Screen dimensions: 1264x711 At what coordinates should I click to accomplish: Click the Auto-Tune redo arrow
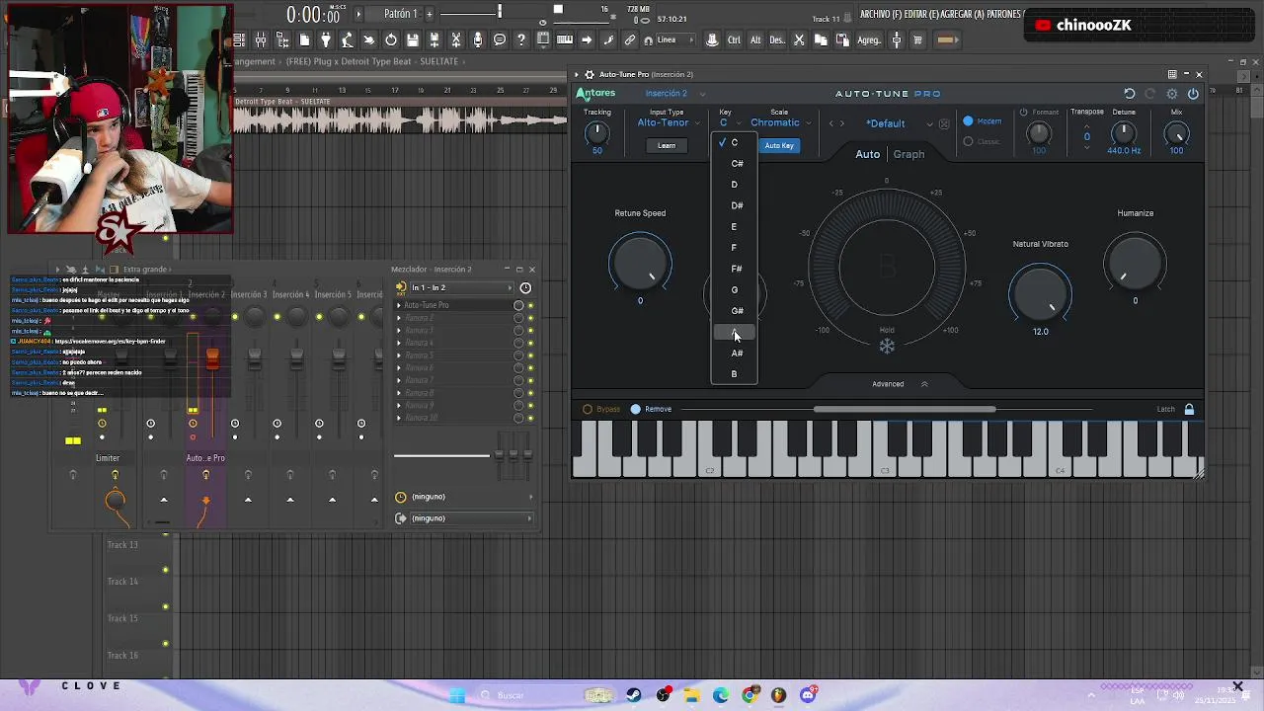[x=1150, y=94]
